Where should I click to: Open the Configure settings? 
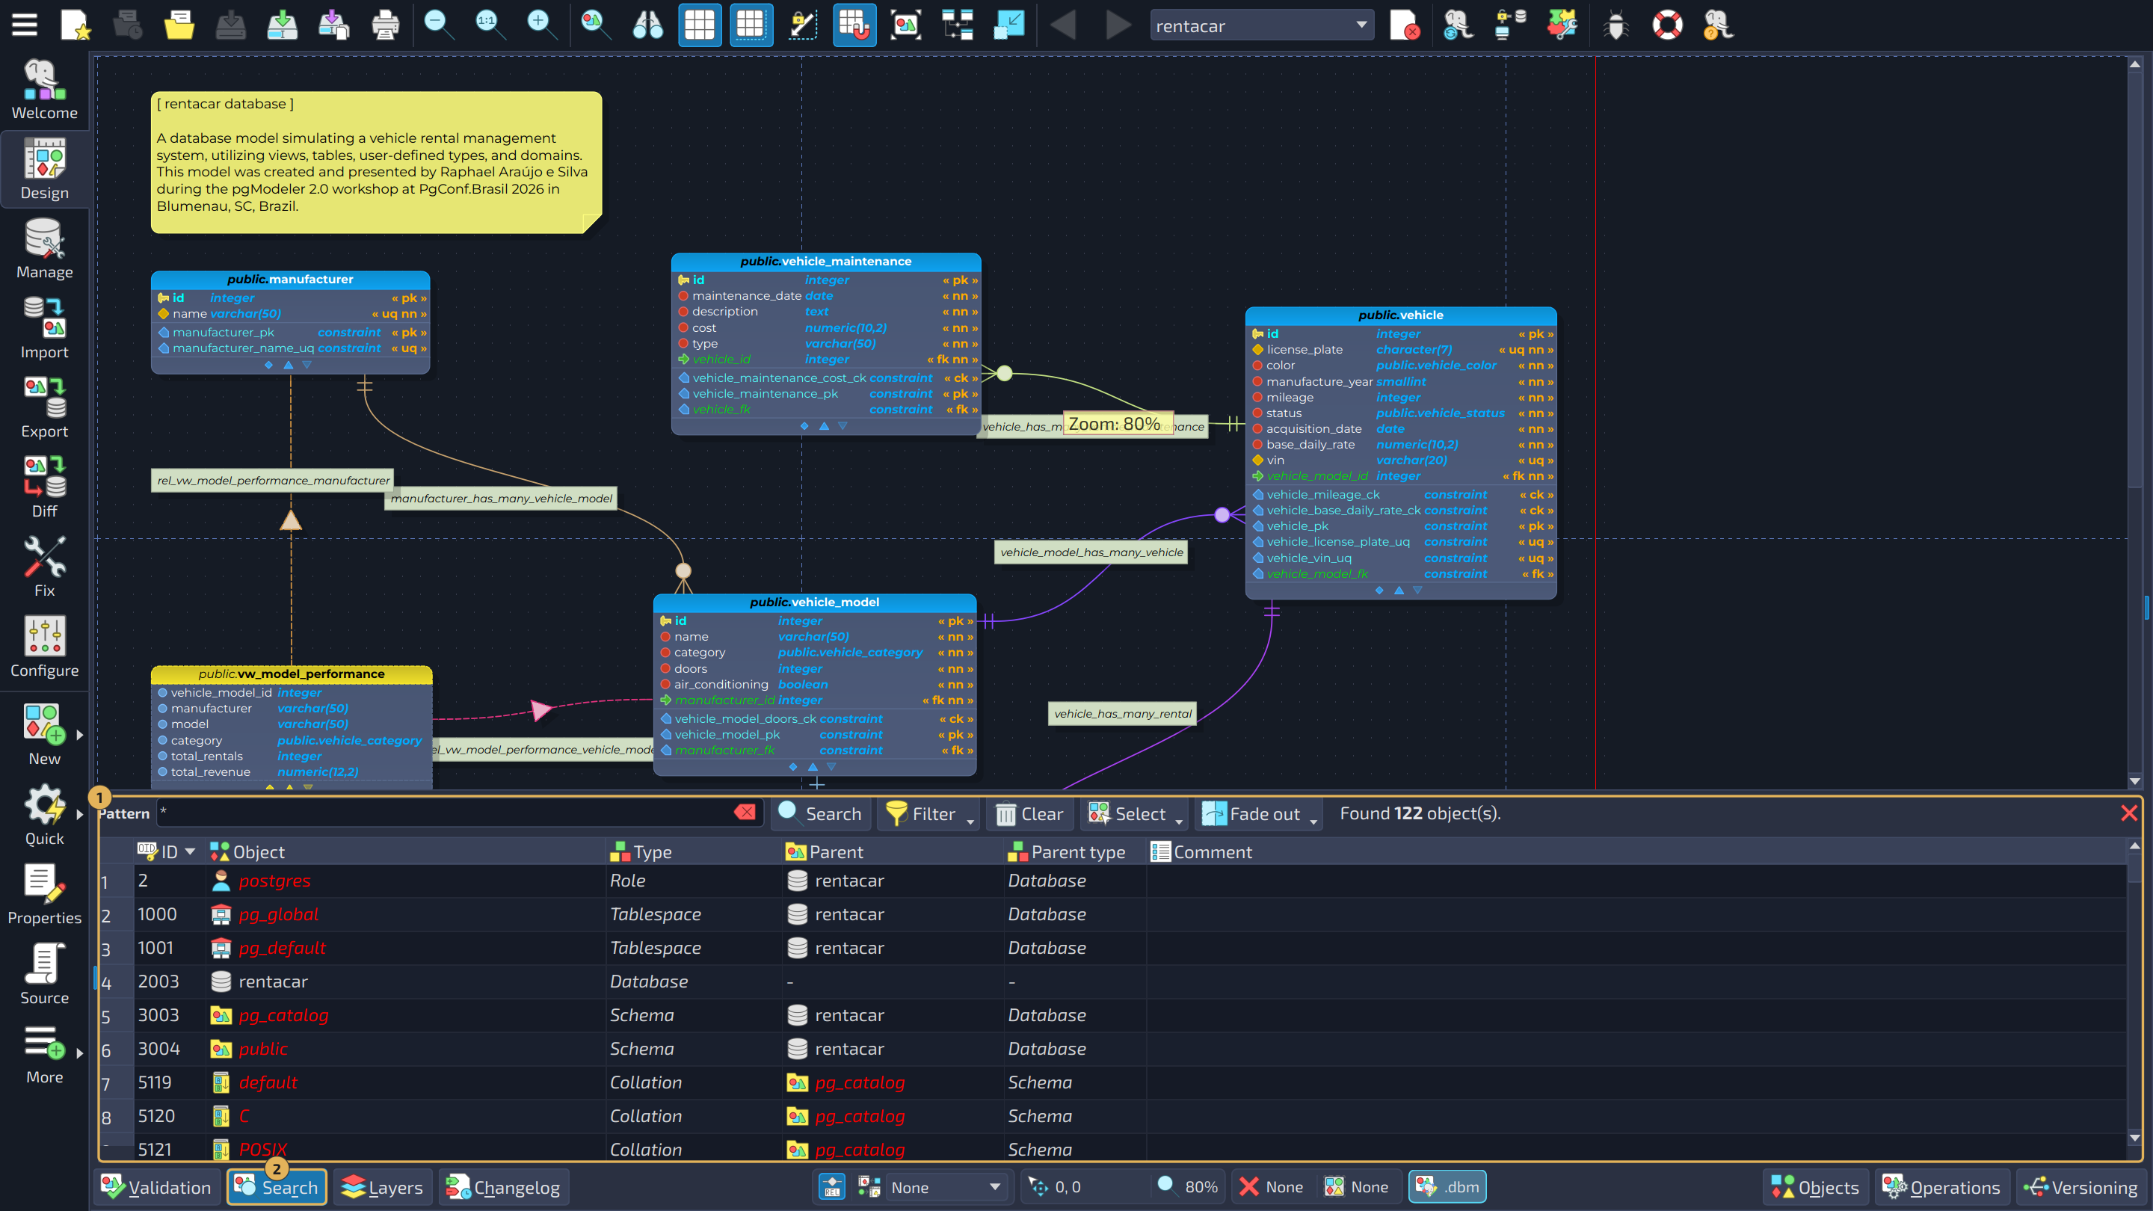(x=44, y=647)
